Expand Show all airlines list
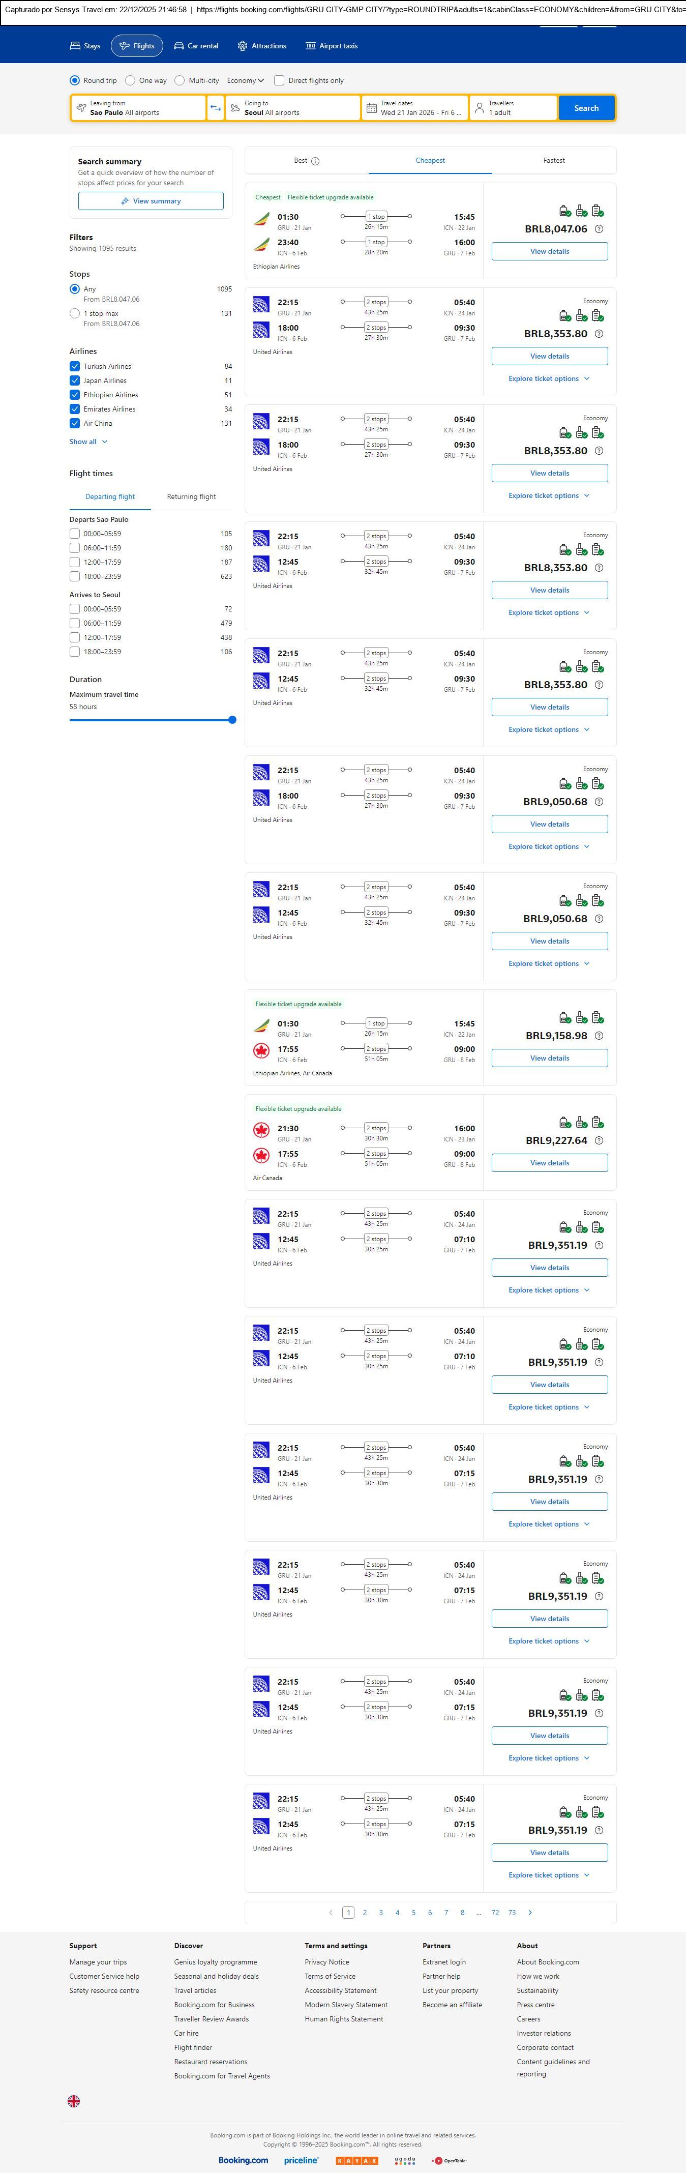This screenshot has height=2173, width=686. [88, 442]
